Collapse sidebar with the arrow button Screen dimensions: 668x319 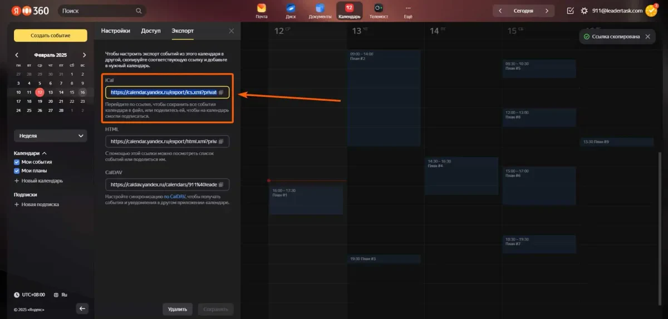(82, 308)
